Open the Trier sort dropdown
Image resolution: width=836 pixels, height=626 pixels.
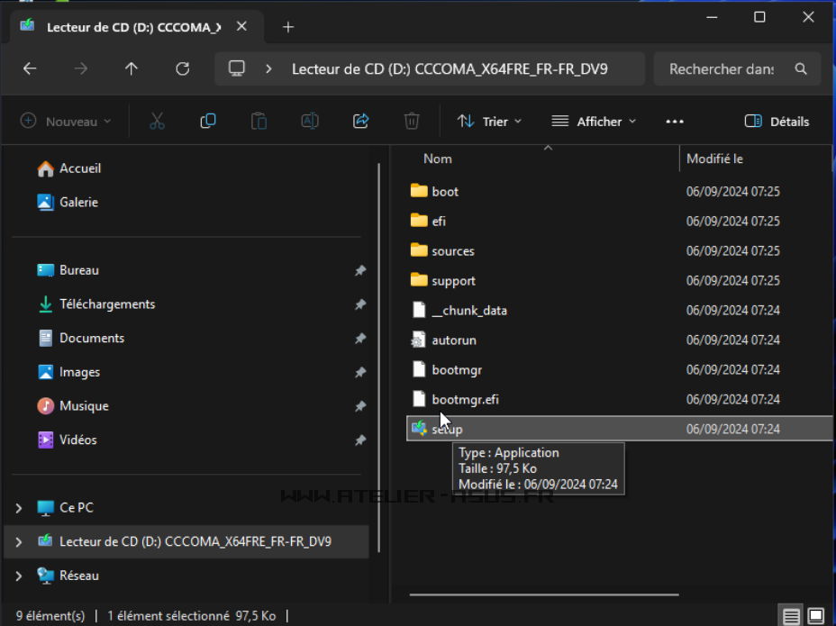click(x=489, y=122)
